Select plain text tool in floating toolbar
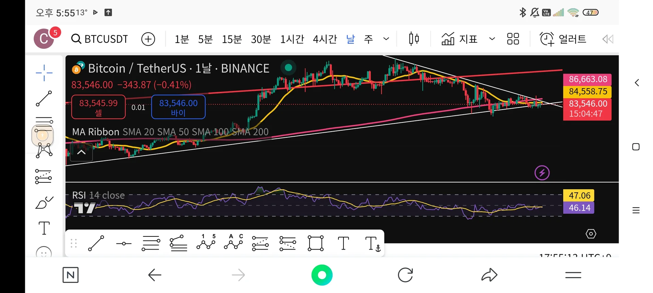The width and height of the screenshot is (653, 293). click(344, 243)
